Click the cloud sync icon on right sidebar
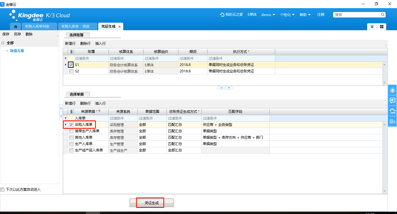 click(x=392, y=111)
